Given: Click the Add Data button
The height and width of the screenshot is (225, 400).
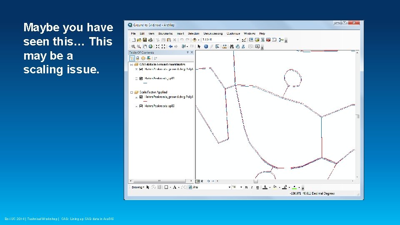Looking at the screenshot, I should pyautogui.click(x=195, y=40).
